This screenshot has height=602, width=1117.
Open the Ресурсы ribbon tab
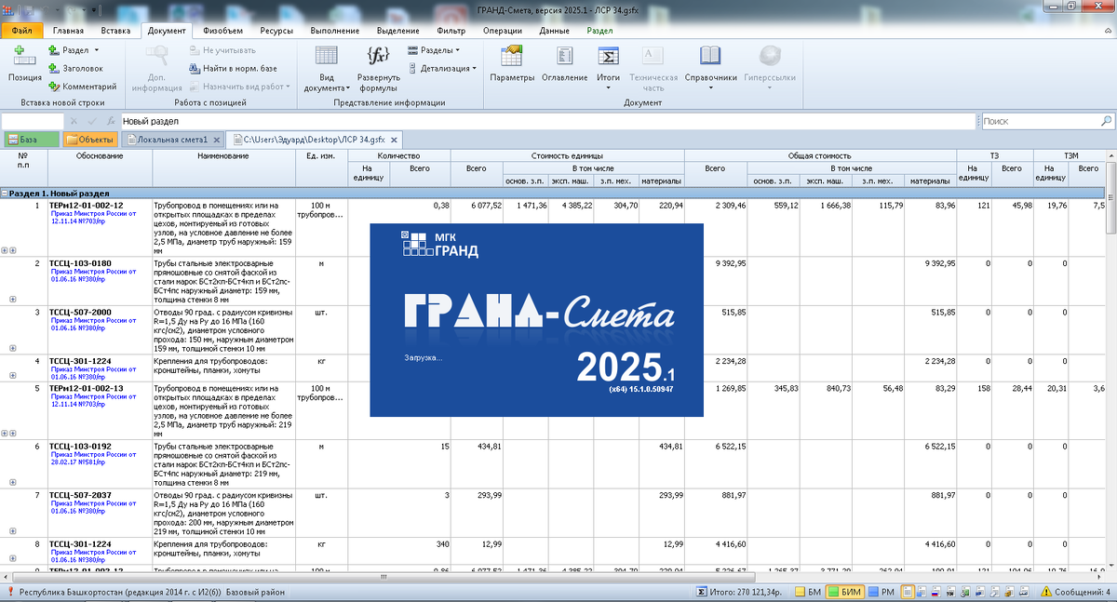(277, 31)
